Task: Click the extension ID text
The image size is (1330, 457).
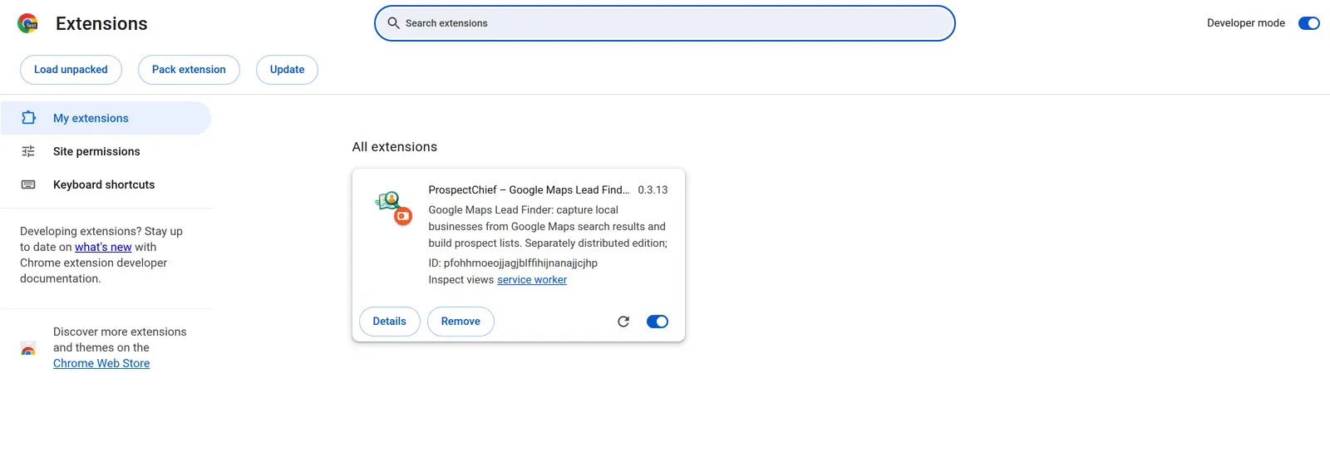Action: pyautogui.click(x=513, y=263)
